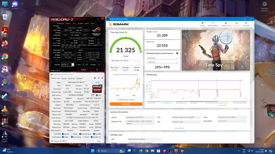Open the Firefox desktop shortcut
Screen dimensions: 275x154
5,44
